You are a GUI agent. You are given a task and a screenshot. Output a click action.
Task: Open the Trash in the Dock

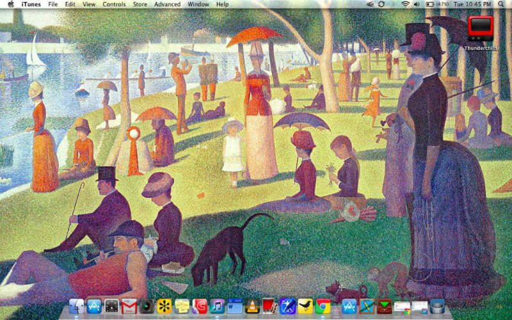(x=438, y=307)
